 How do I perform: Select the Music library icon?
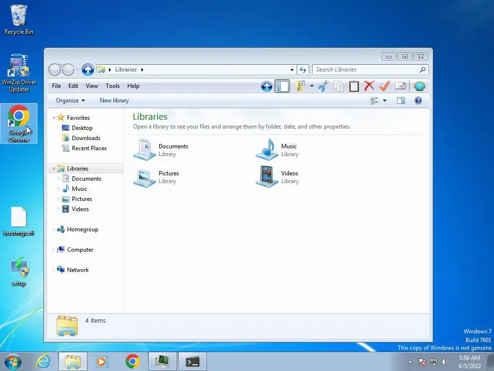pos(267,150)
